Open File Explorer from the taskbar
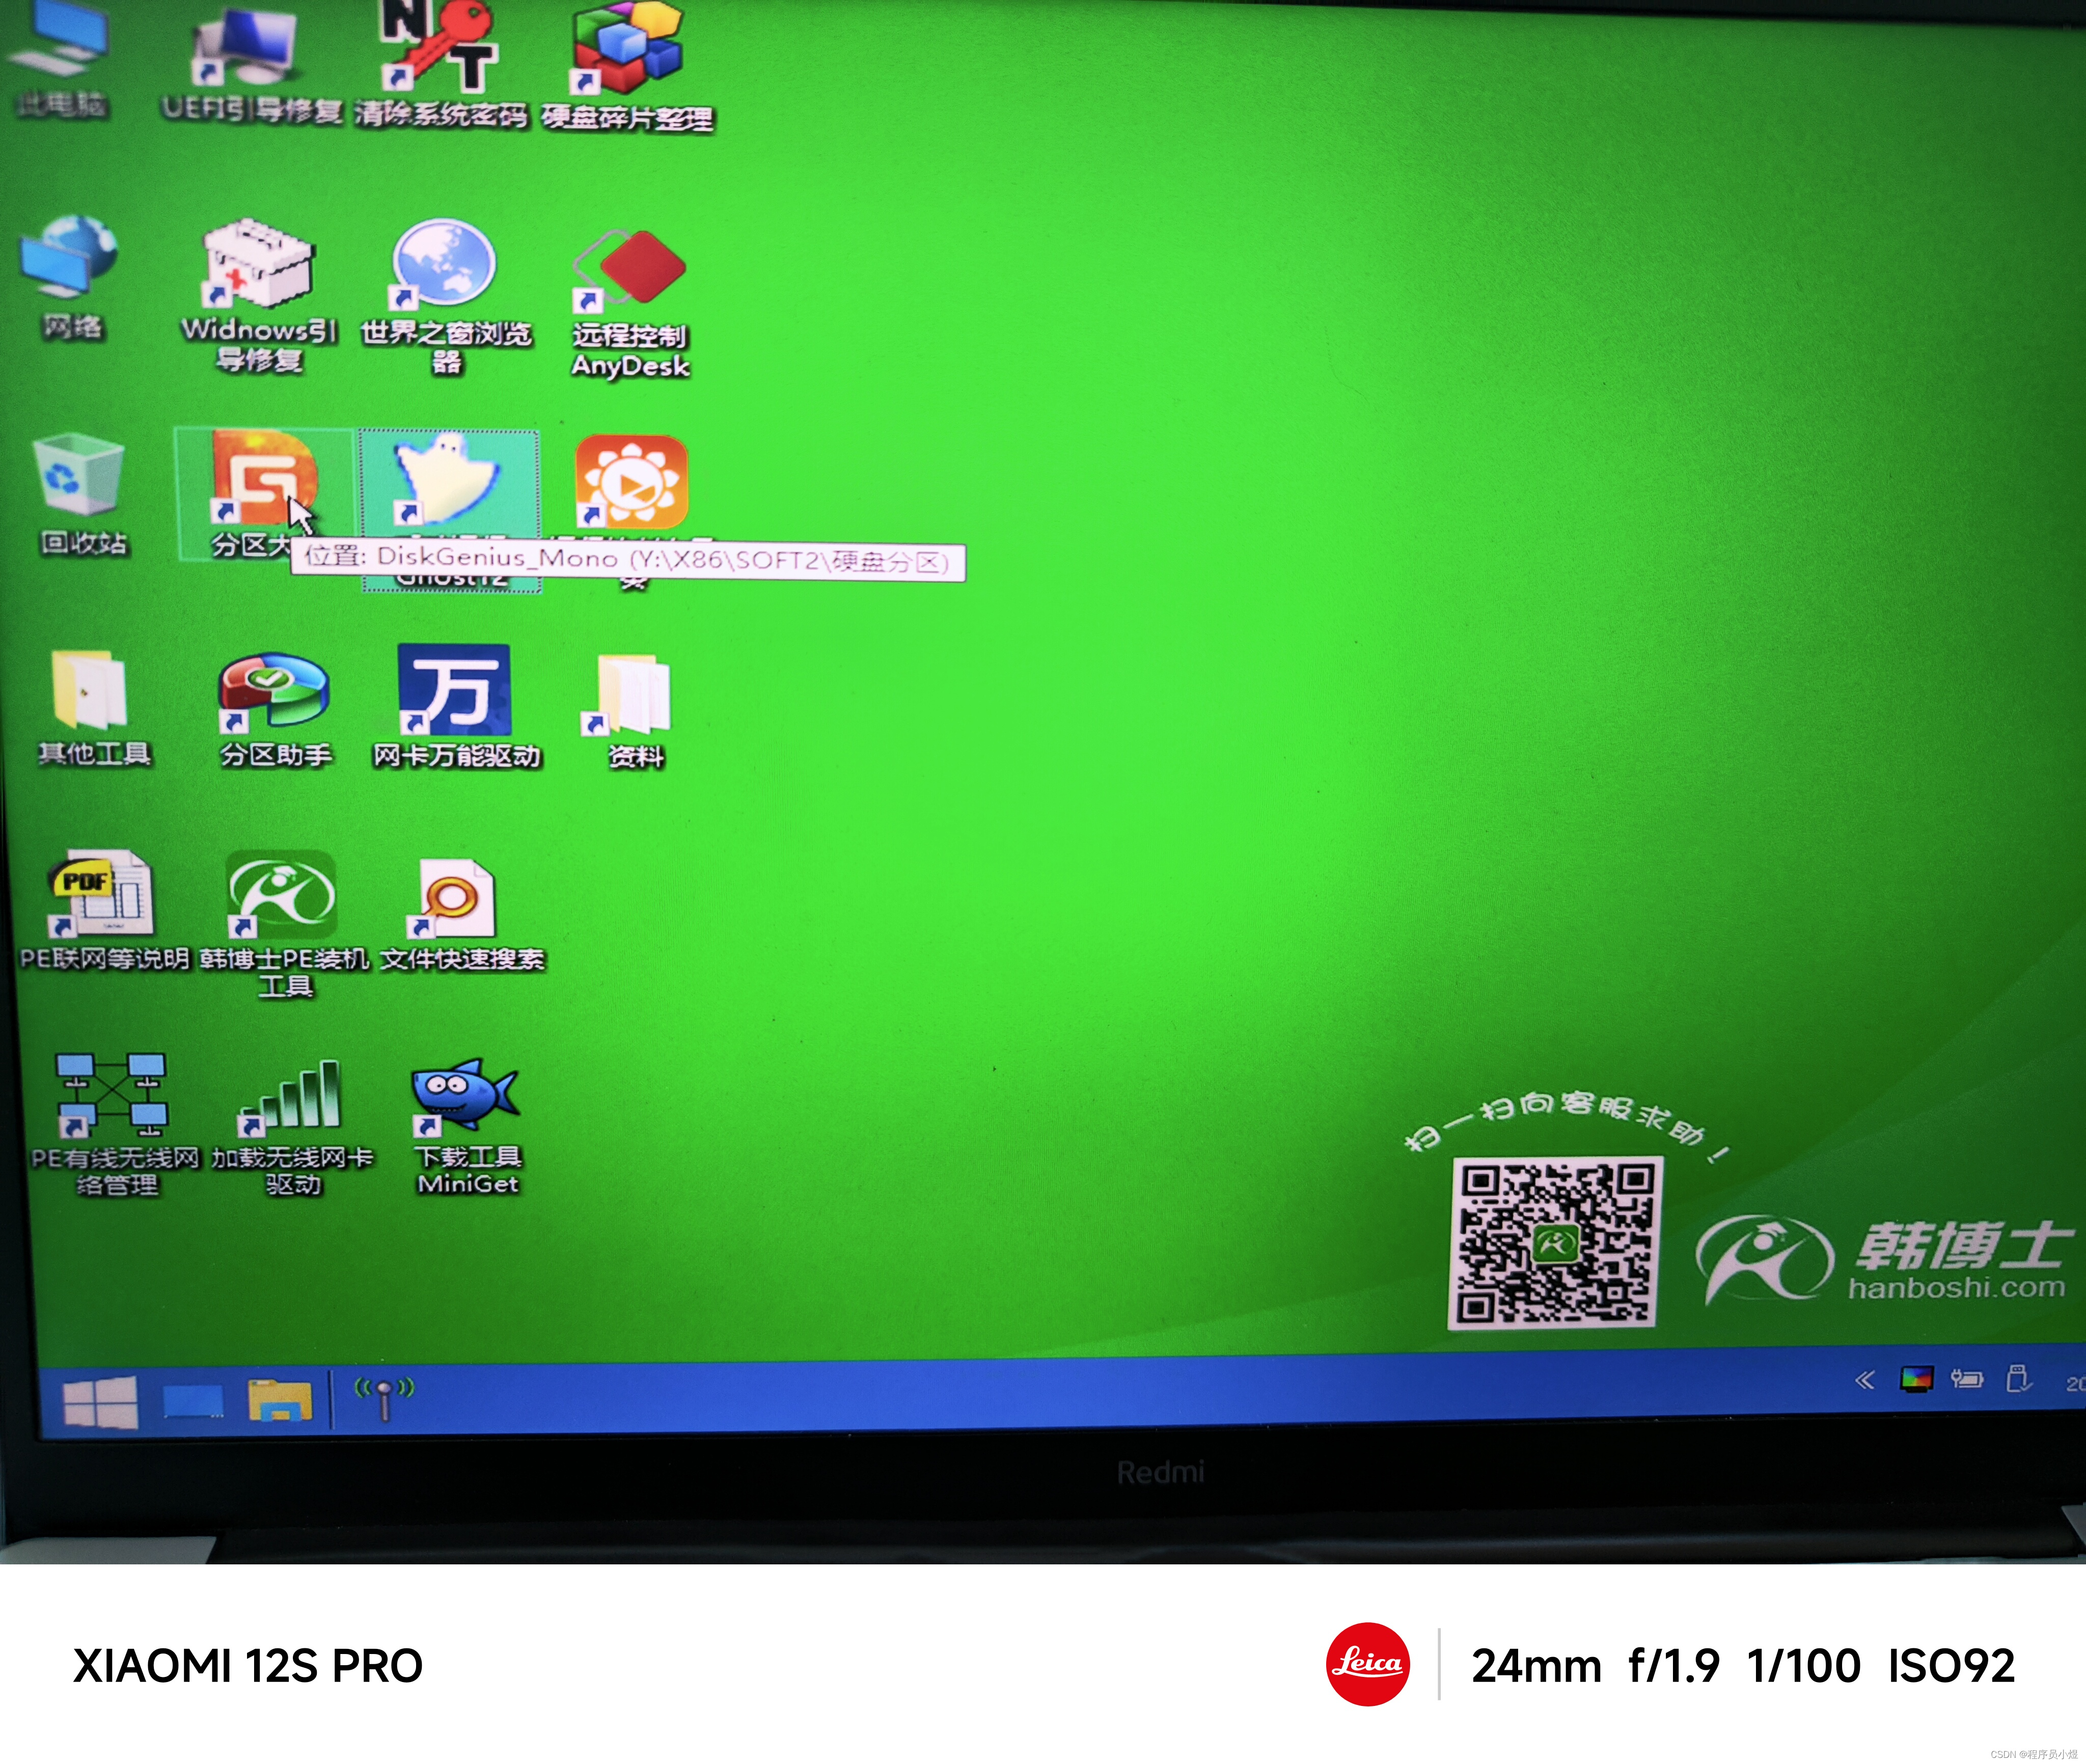2086x1764 pixels. [x=280, y=1400]
